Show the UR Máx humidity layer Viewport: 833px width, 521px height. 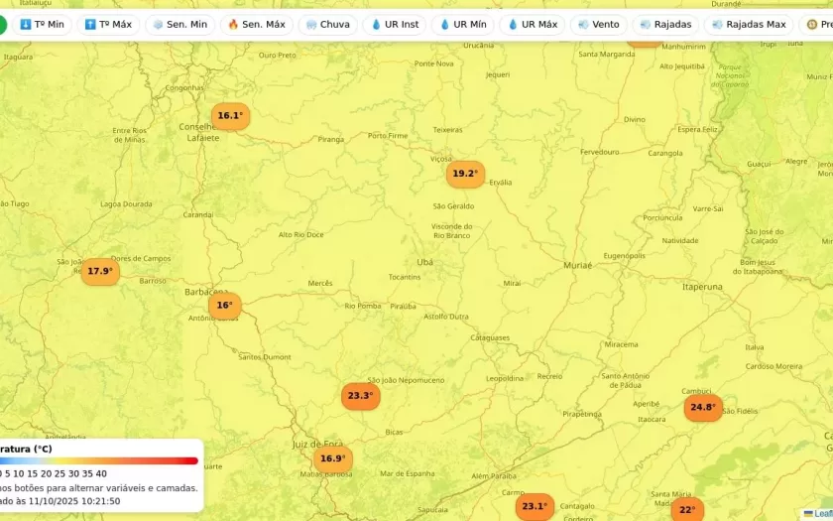[x=533, y=25]
